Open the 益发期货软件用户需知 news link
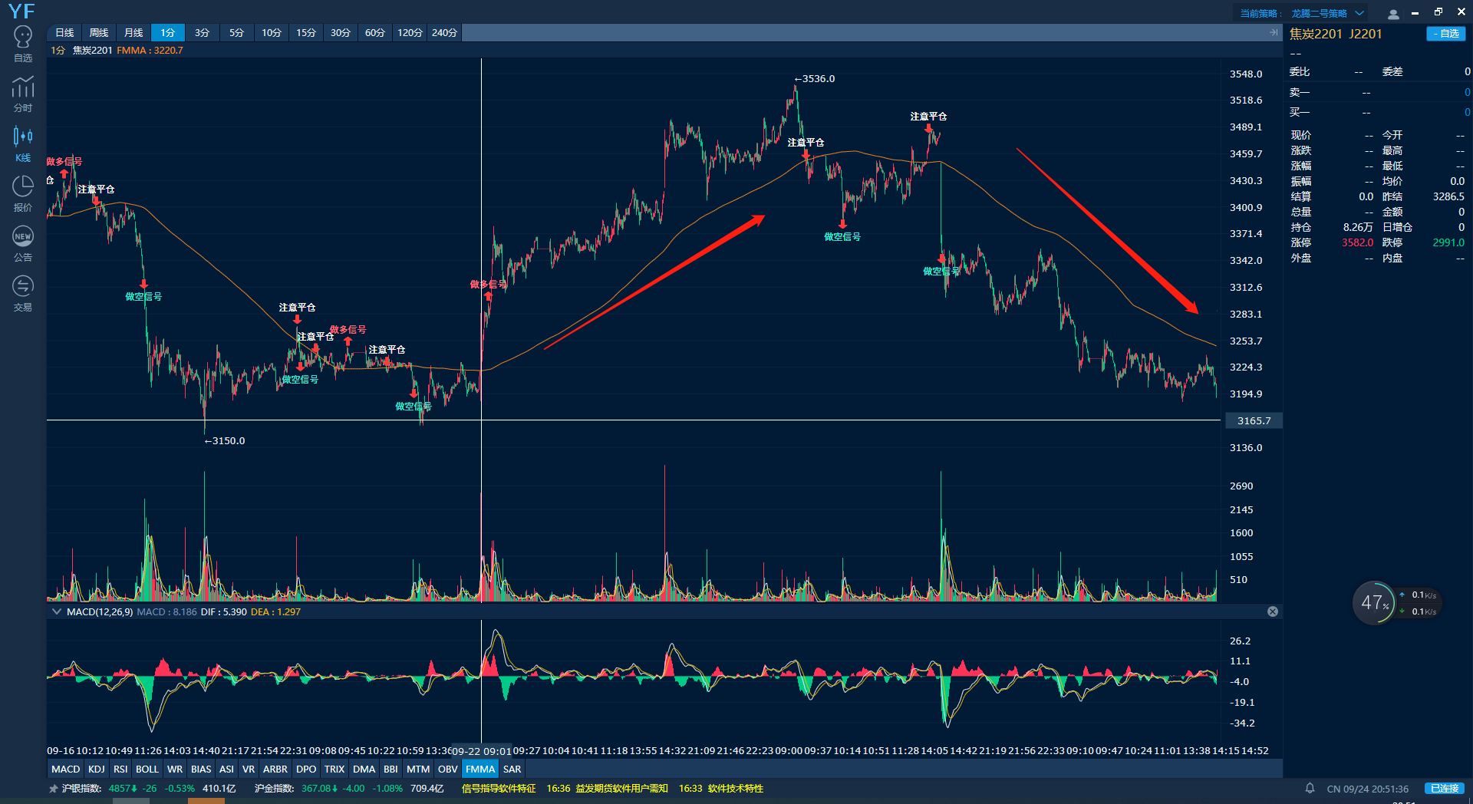 tap(621, 788)
